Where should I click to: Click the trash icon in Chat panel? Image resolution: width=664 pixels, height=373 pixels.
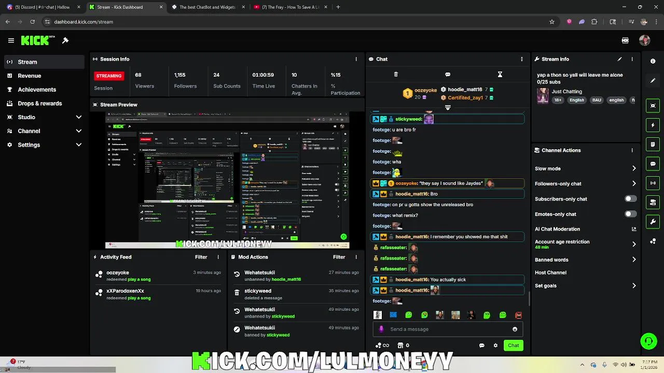[x=396, y=75]
